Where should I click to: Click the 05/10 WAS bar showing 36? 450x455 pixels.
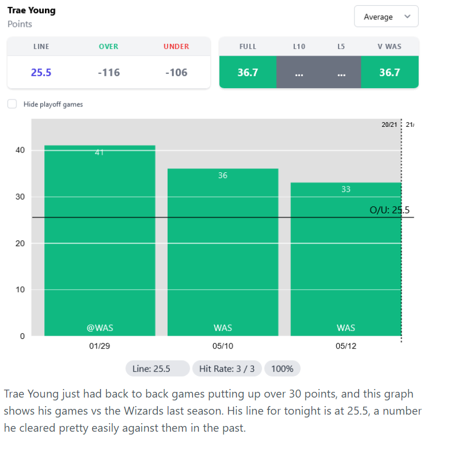[223, 252]
